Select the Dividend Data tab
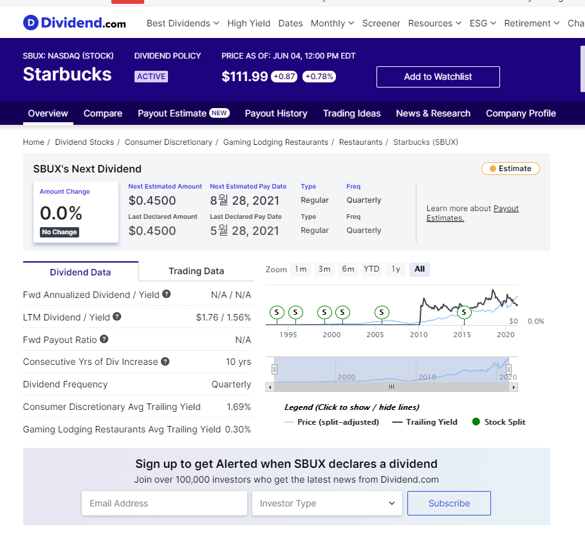This screenshot has height=538, width=585. pyautogui.click(x=80, y=272)
